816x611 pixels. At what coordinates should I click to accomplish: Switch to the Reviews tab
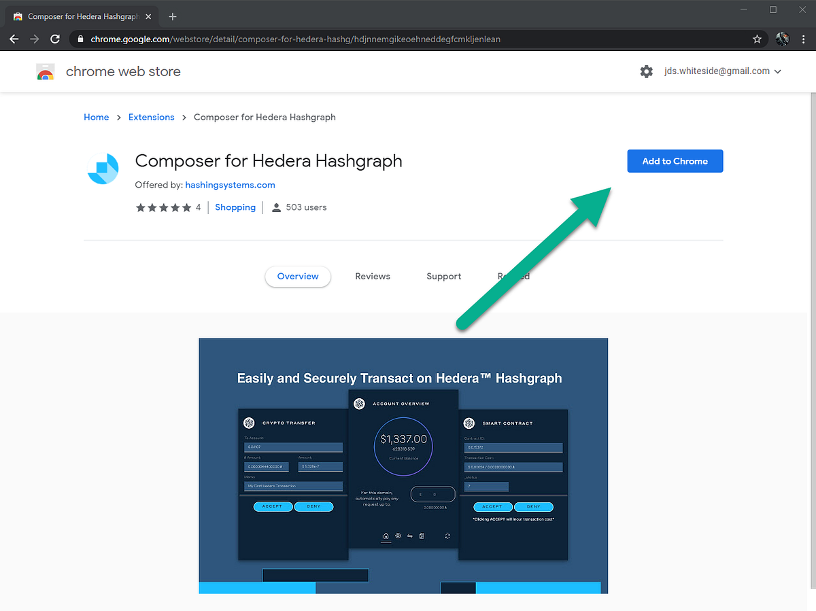(x=373, y=276)
